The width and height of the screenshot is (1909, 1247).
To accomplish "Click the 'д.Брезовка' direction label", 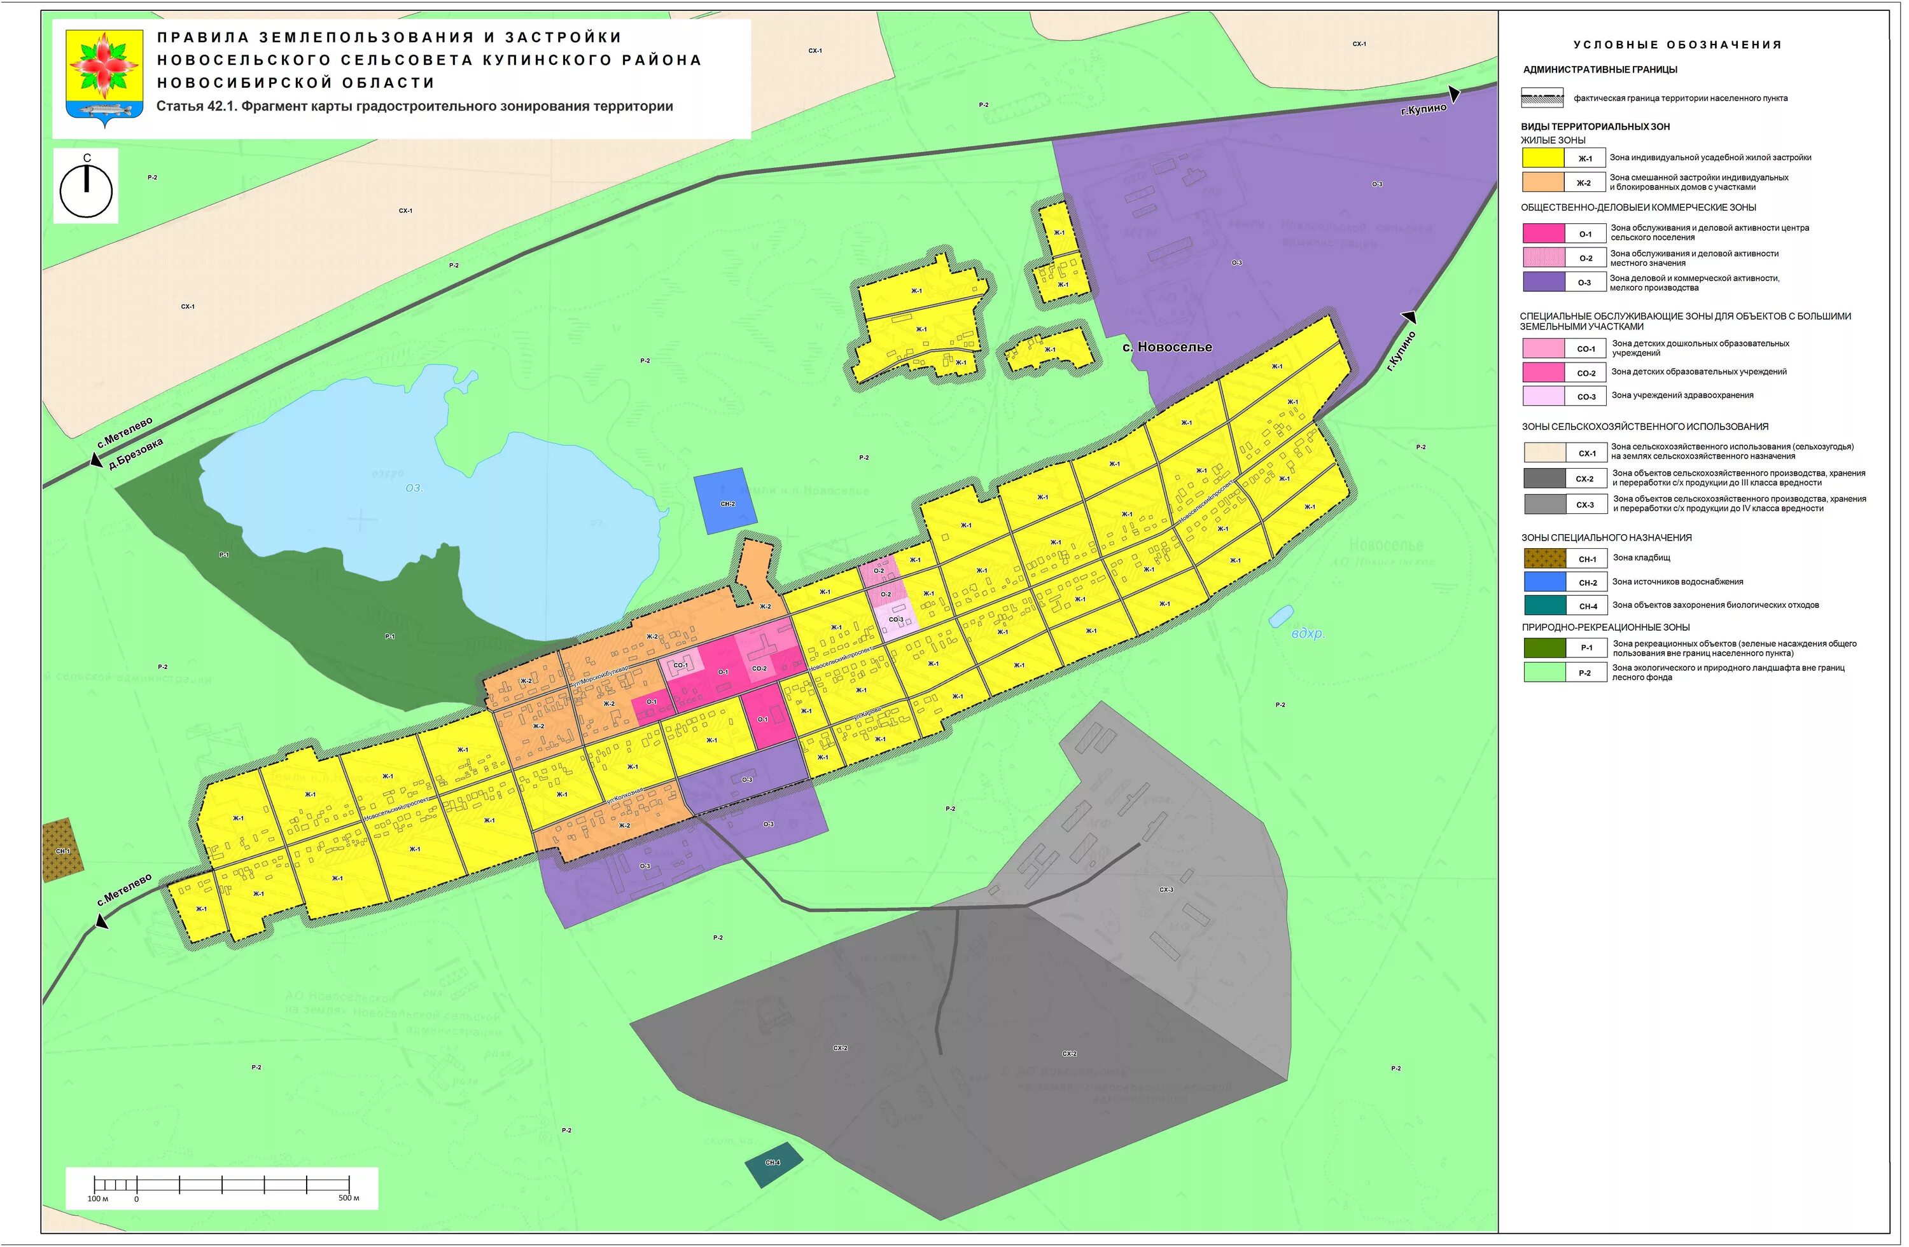I will pos(135,453).
